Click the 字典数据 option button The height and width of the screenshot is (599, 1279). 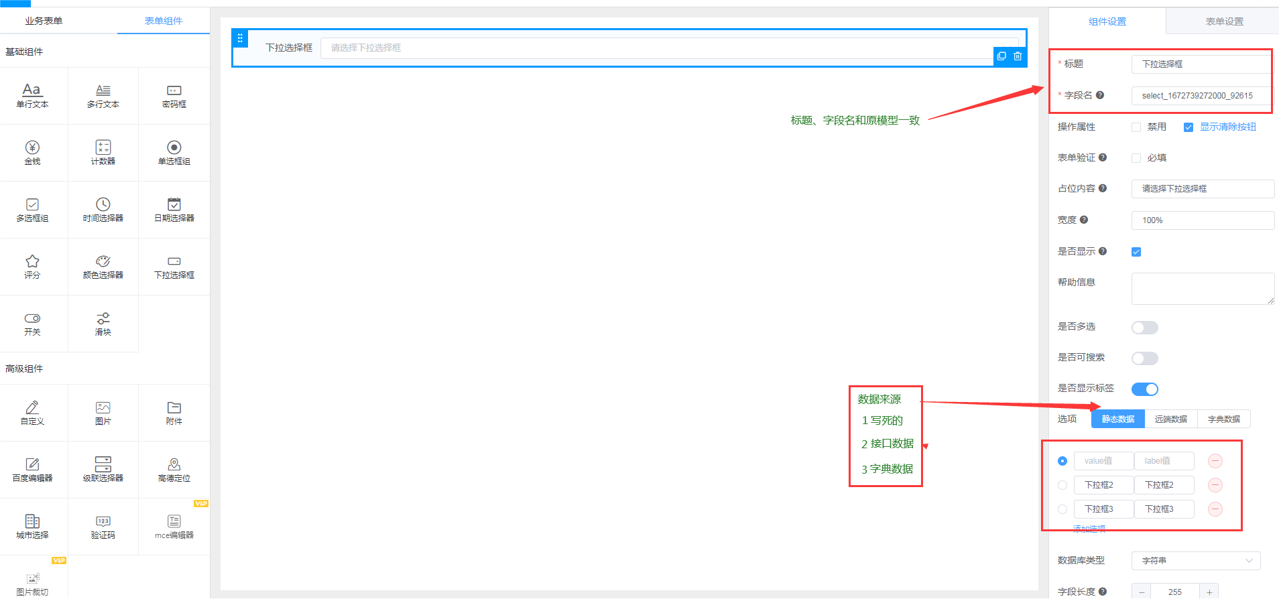tap(1223, 419)
